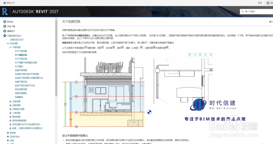Open 创建基线 topic
The width and height of the screenshot is (273, 144).
pyautogui.click(x=19, y=97)
